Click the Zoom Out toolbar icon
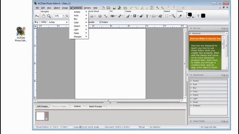This screenshot has width=239, height=134. pos(162,8)
